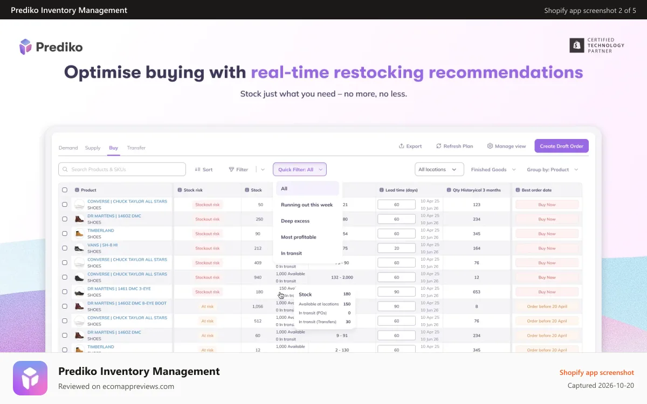The image size is (647, 404).
Task: Click the Prediko logo at top left
Action: tap(51, 47)
